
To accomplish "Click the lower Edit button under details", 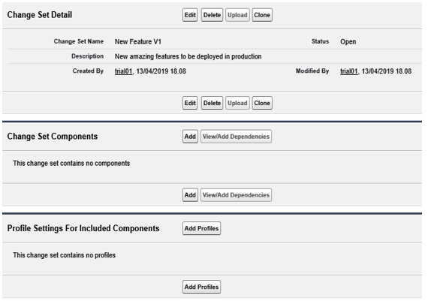I will [x=190, y=103].
